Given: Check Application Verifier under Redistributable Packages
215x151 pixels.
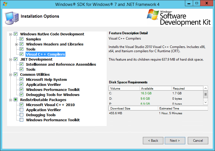Looking at the screenshot, I should tap(22, 110).
